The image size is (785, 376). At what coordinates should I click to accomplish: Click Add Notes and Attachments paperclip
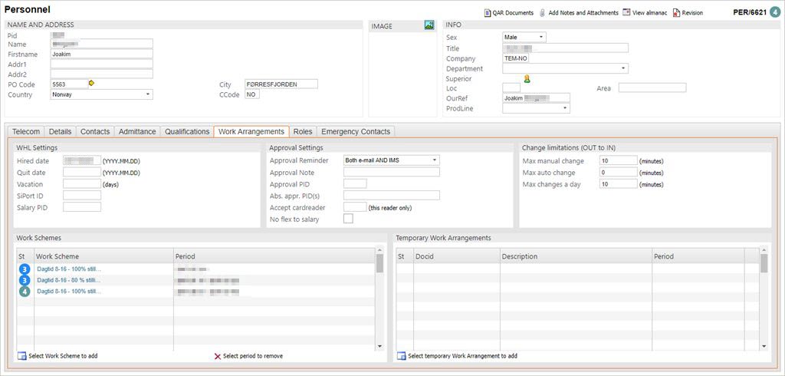pyautogui.click(x=543, y=13)
